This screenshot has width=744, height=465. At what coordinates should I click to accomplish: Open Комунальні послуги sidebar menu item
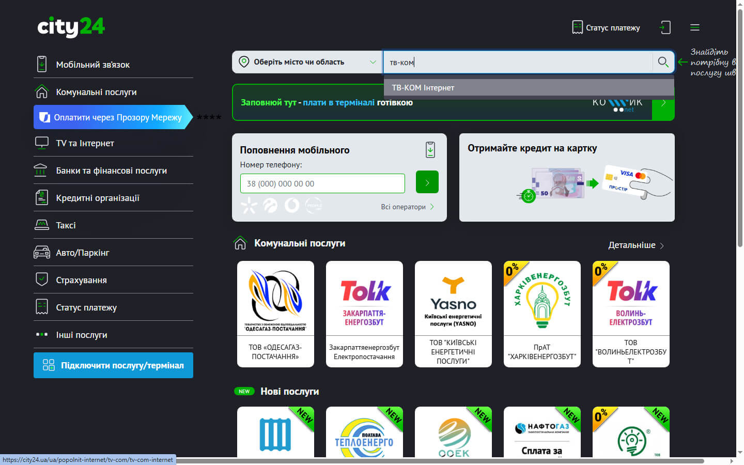113,92
